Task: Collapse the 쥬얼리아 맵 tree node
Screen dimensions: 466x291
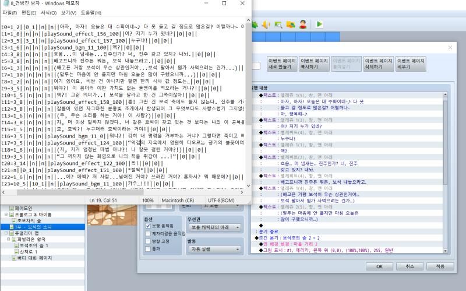Action: (6, 233)
